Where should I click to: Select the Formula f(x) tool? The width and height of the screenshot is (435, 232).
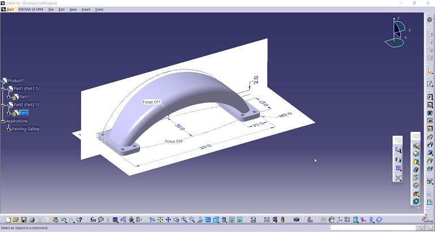93,220
